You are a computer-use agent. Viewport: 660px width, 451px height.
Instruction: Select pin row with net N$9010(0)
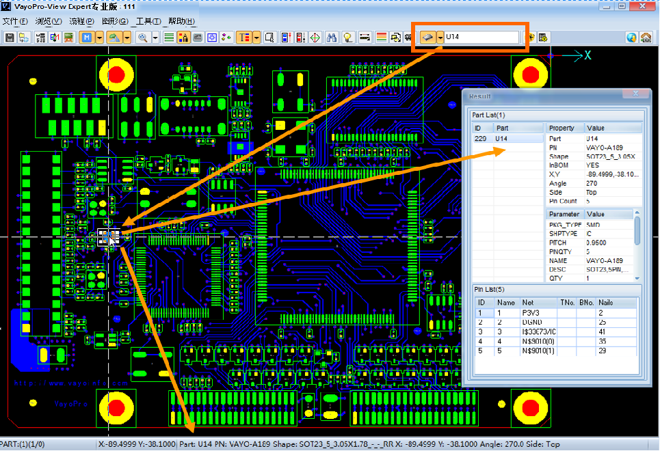point(555,341)
